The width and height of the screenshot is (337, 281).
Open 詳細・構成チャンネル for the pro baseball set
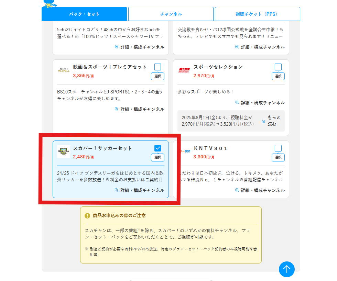pyautogui.click(x=260, y=47)
